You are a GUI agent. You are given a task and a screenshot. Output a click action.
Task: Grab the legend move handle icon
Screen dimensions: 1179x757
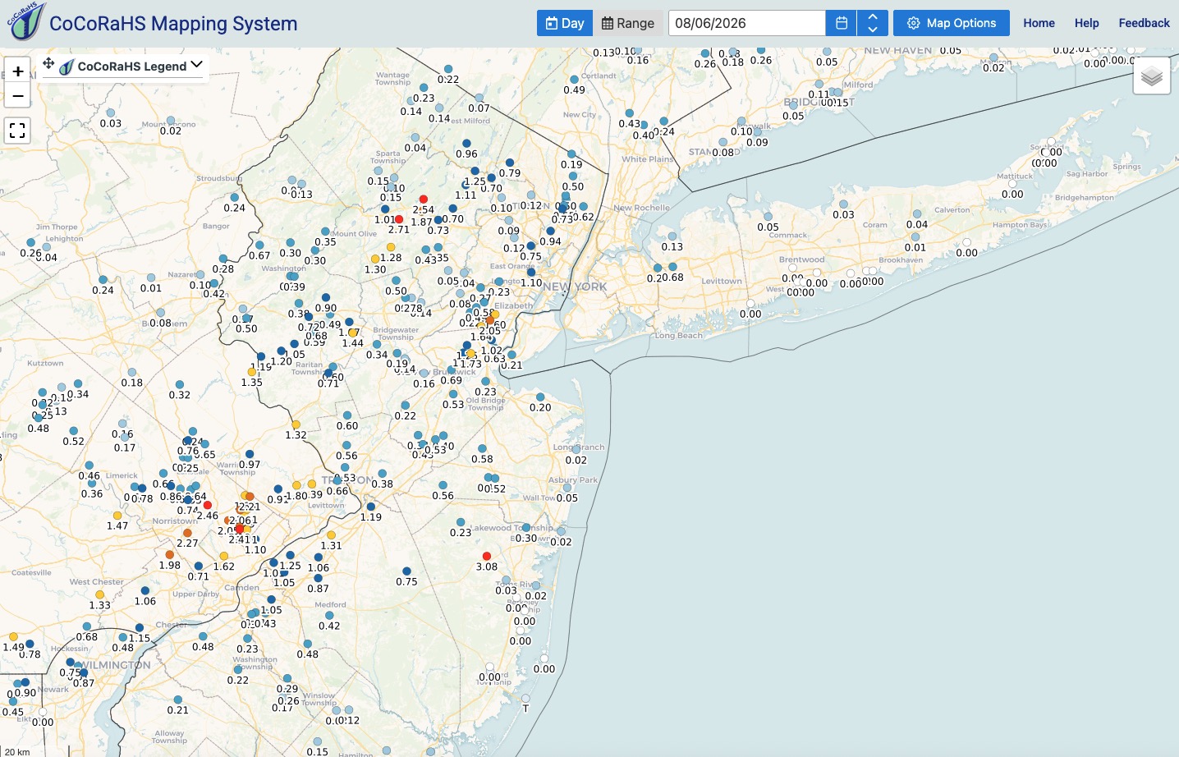click(x=48, y=63)
